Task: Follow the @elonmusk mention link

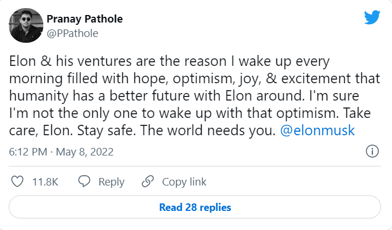Action: click(x=318, y=131)
